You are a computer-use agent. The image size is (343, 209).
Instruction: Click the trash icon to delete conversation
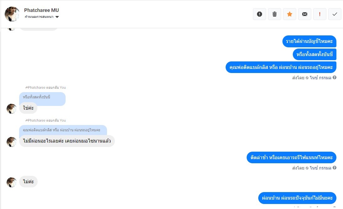tap(275, 14)
